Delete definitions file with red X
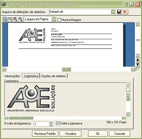Screen dimensions: 142x139 coord(125,12)
